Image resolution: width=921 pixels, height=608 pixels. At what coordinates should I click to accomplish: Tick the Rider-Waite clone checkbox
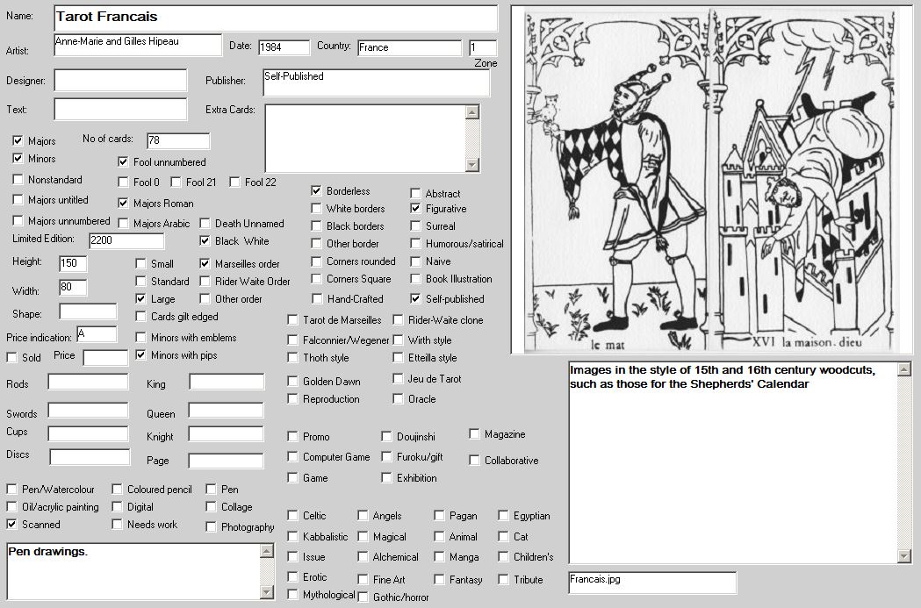399,320
